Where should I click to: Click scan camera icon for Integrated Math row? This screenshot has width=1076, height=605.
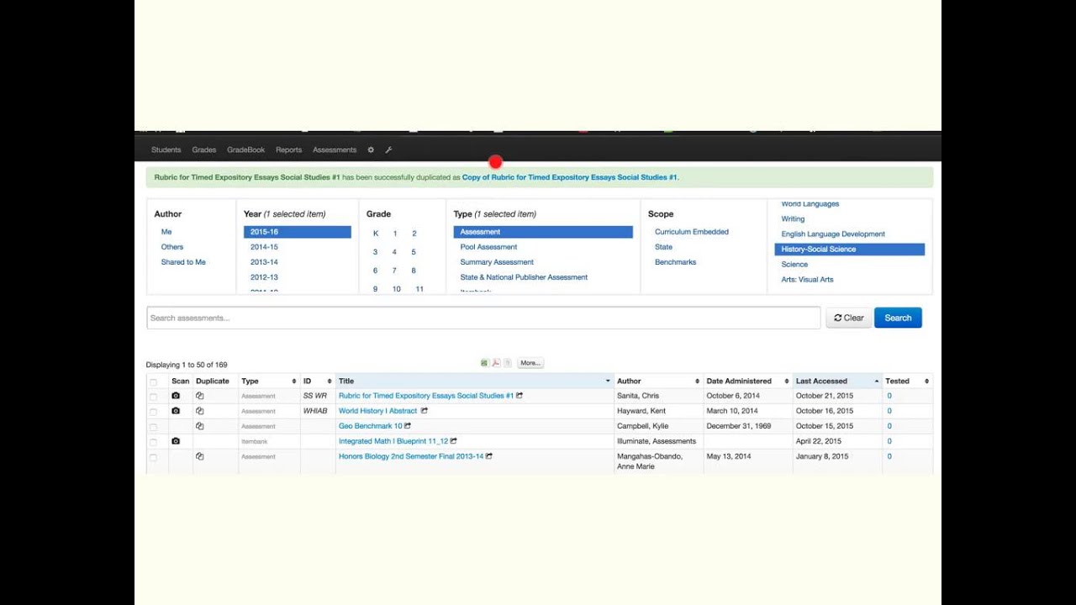176,441
